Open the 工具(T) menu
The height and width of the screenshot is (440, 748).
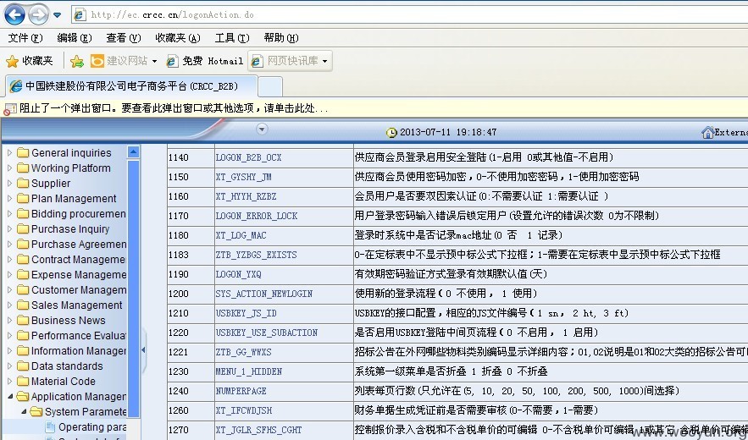232,38
